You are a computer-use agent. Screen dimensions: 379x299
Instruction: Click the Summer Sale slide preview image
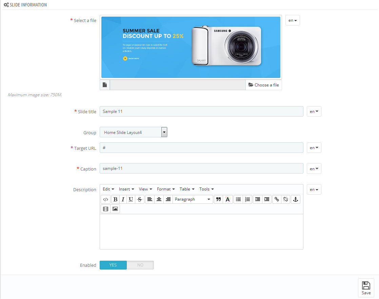click(191, 47)
